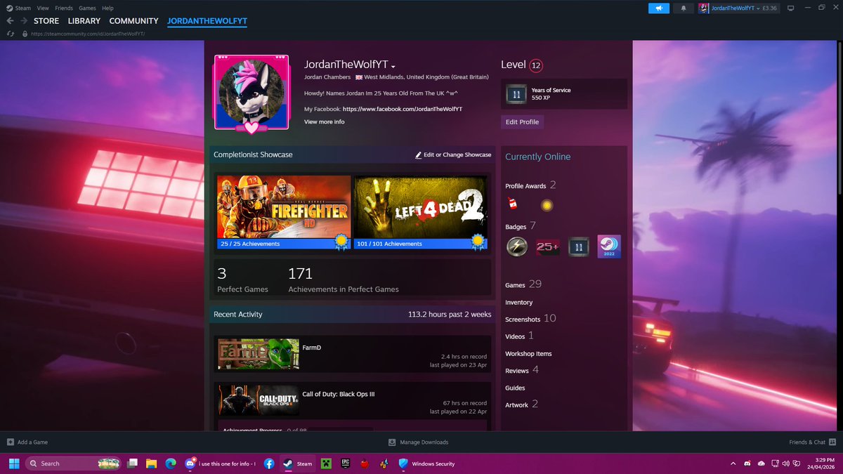Open the Left 4 Dead 2 showcase

[421, 212]
